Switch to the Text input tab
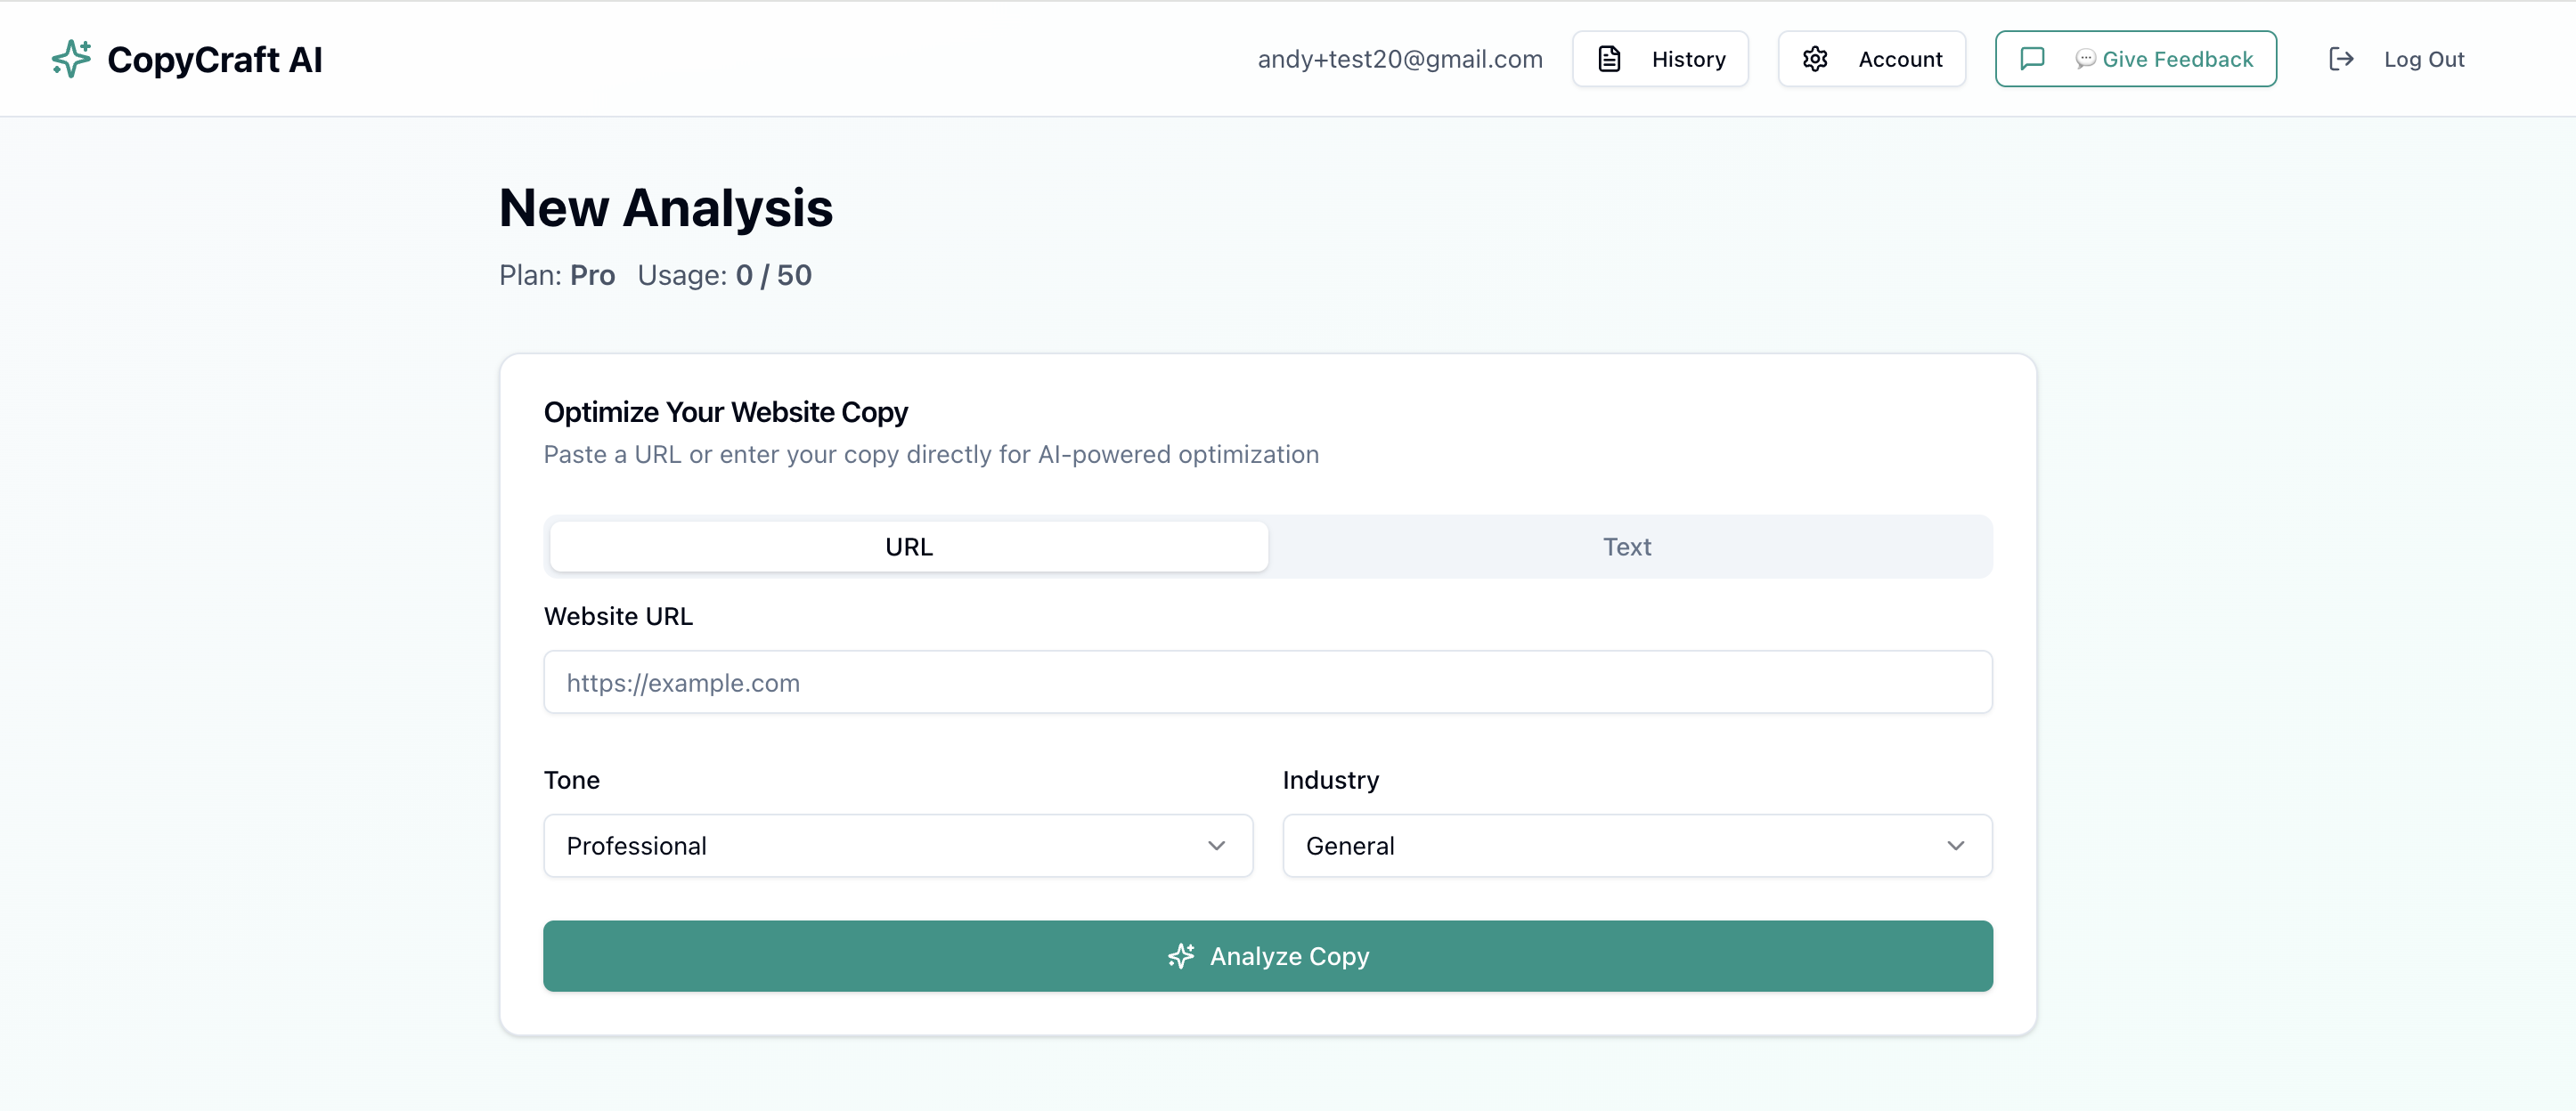The image size is (2576, 1111). pos(1627,547)
